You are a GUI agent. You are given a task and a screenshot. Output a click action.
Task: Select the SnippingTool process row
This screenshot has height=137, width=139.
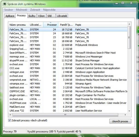click(68, 49)
